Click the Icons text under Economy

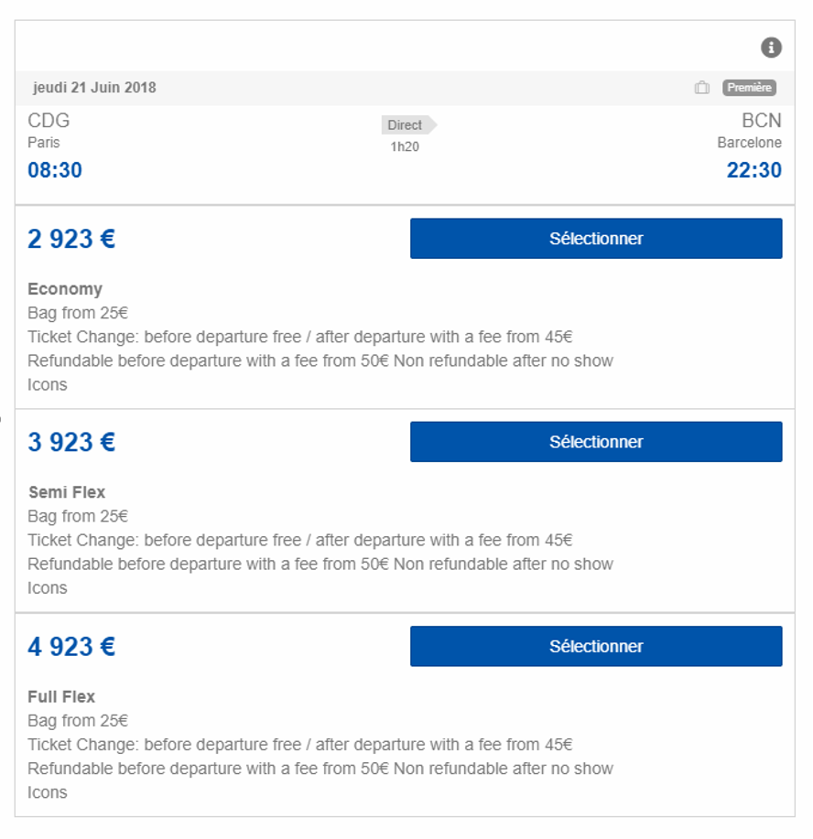48,384
